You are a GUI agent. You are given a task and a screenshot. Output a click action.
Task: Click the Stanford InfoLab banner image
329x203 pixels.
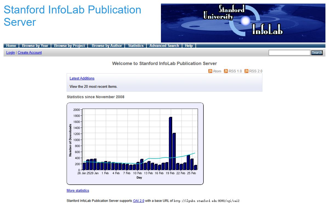[x=243, y=23]
